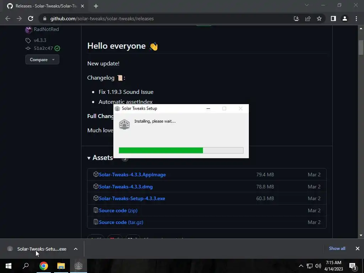The width and height of the screenshot is (364, 273).
Task: Click page vertical scrollbar thumb
Action: pyautogui.click(x=361, y=48)
